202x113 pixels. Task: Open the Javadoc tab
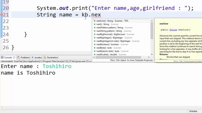point(37,57)
